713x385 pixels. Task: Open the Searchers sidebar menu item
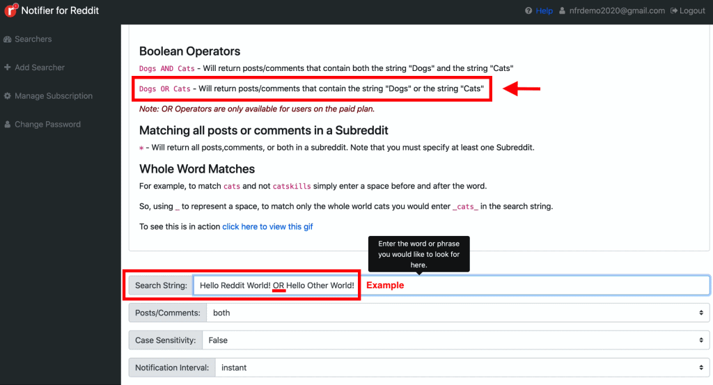pyautogui.click(x=33, y=39)
